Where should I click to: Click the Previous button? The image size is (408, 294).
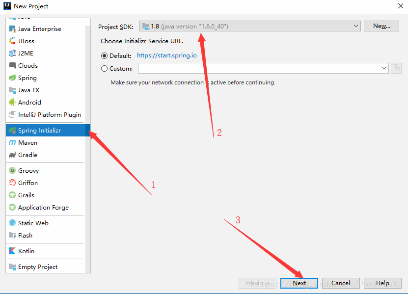[257, 283]
